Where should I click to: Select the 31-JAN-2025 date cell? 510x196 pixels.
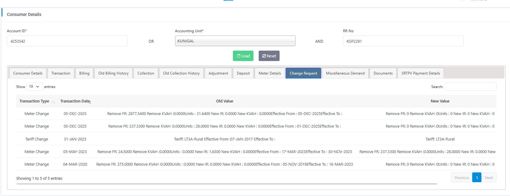click(x=75, y=139)
